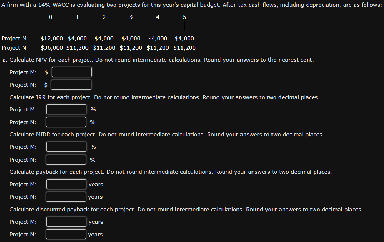The width and height of the screenshot is (384, 242).
Task: Focus the IRR Project N percent field
Action: click(x=66, y=122)
